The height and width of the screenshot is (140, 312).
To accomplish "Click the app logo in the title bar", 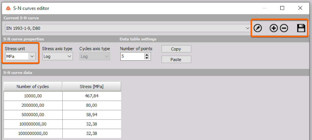I will click(8, 8).
